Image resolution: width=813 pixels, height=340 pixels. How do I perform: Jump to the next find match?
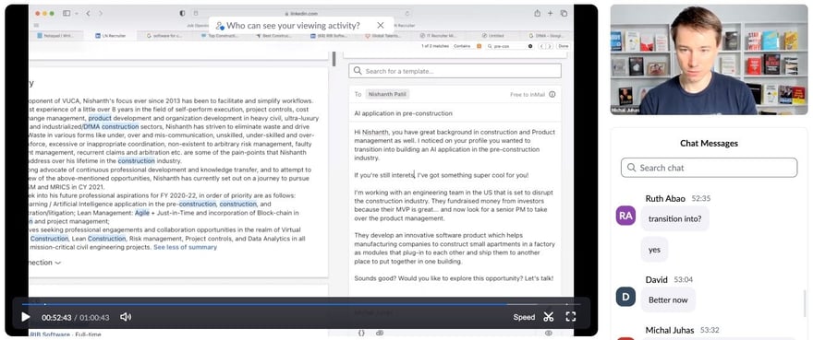(549, 46)
